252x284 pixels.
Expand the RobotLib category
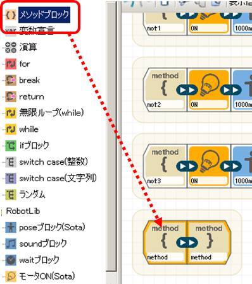pos(23,211)
